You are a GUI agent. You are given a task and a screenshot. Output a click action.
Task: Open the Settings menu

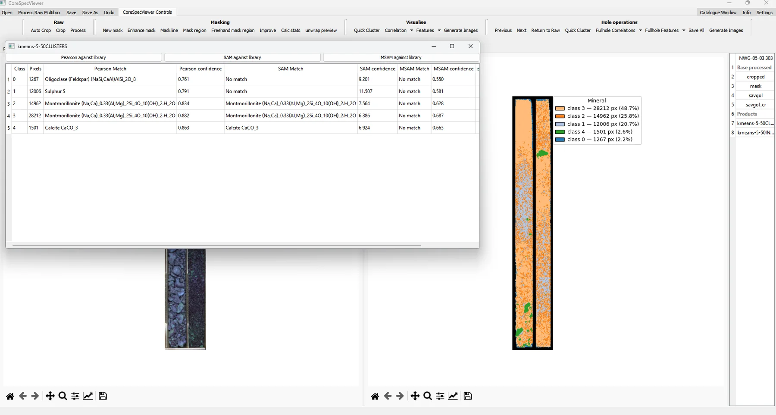coord(764,12)
